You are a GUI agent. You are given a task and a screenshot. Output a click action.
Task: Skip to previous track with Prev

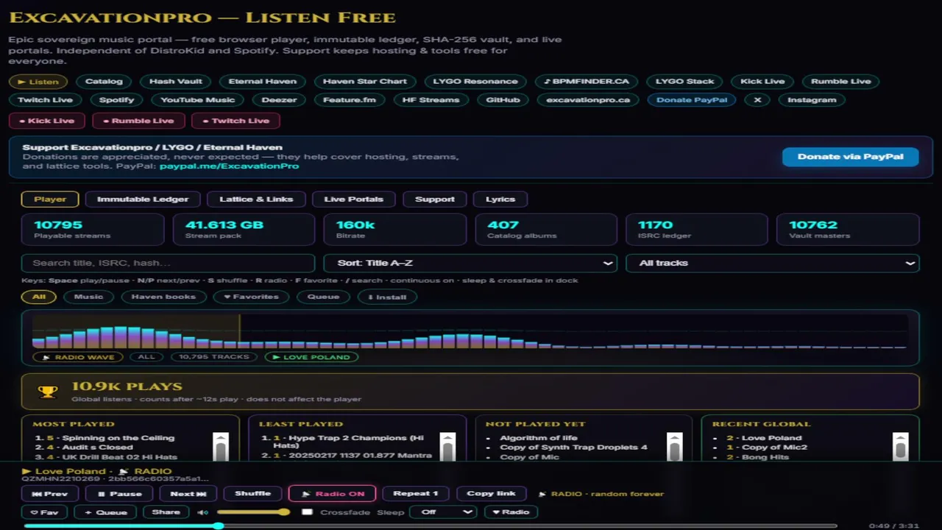(x=50, y=494)
